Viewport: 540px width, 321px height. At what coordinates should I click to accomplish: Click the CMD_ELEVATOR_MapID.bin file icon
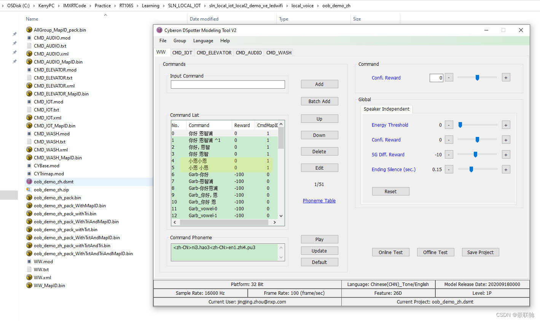click(29, 94)
